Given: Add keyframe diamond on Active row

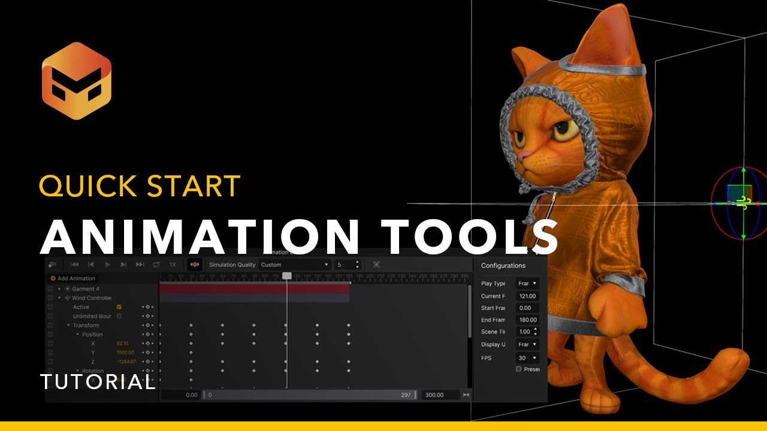Looking at the screenshot, I should pos(147,307).
